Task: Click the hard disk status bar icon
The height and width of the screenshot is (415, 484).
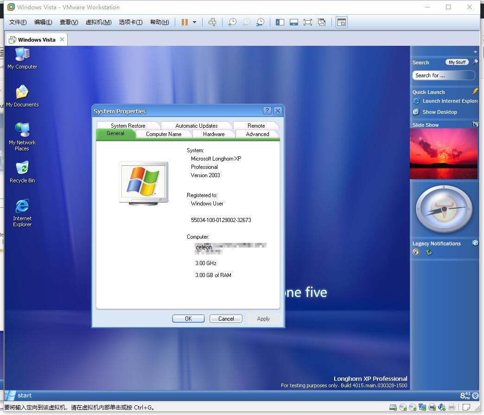Action: pyautogui.click(x=393, y=407)
